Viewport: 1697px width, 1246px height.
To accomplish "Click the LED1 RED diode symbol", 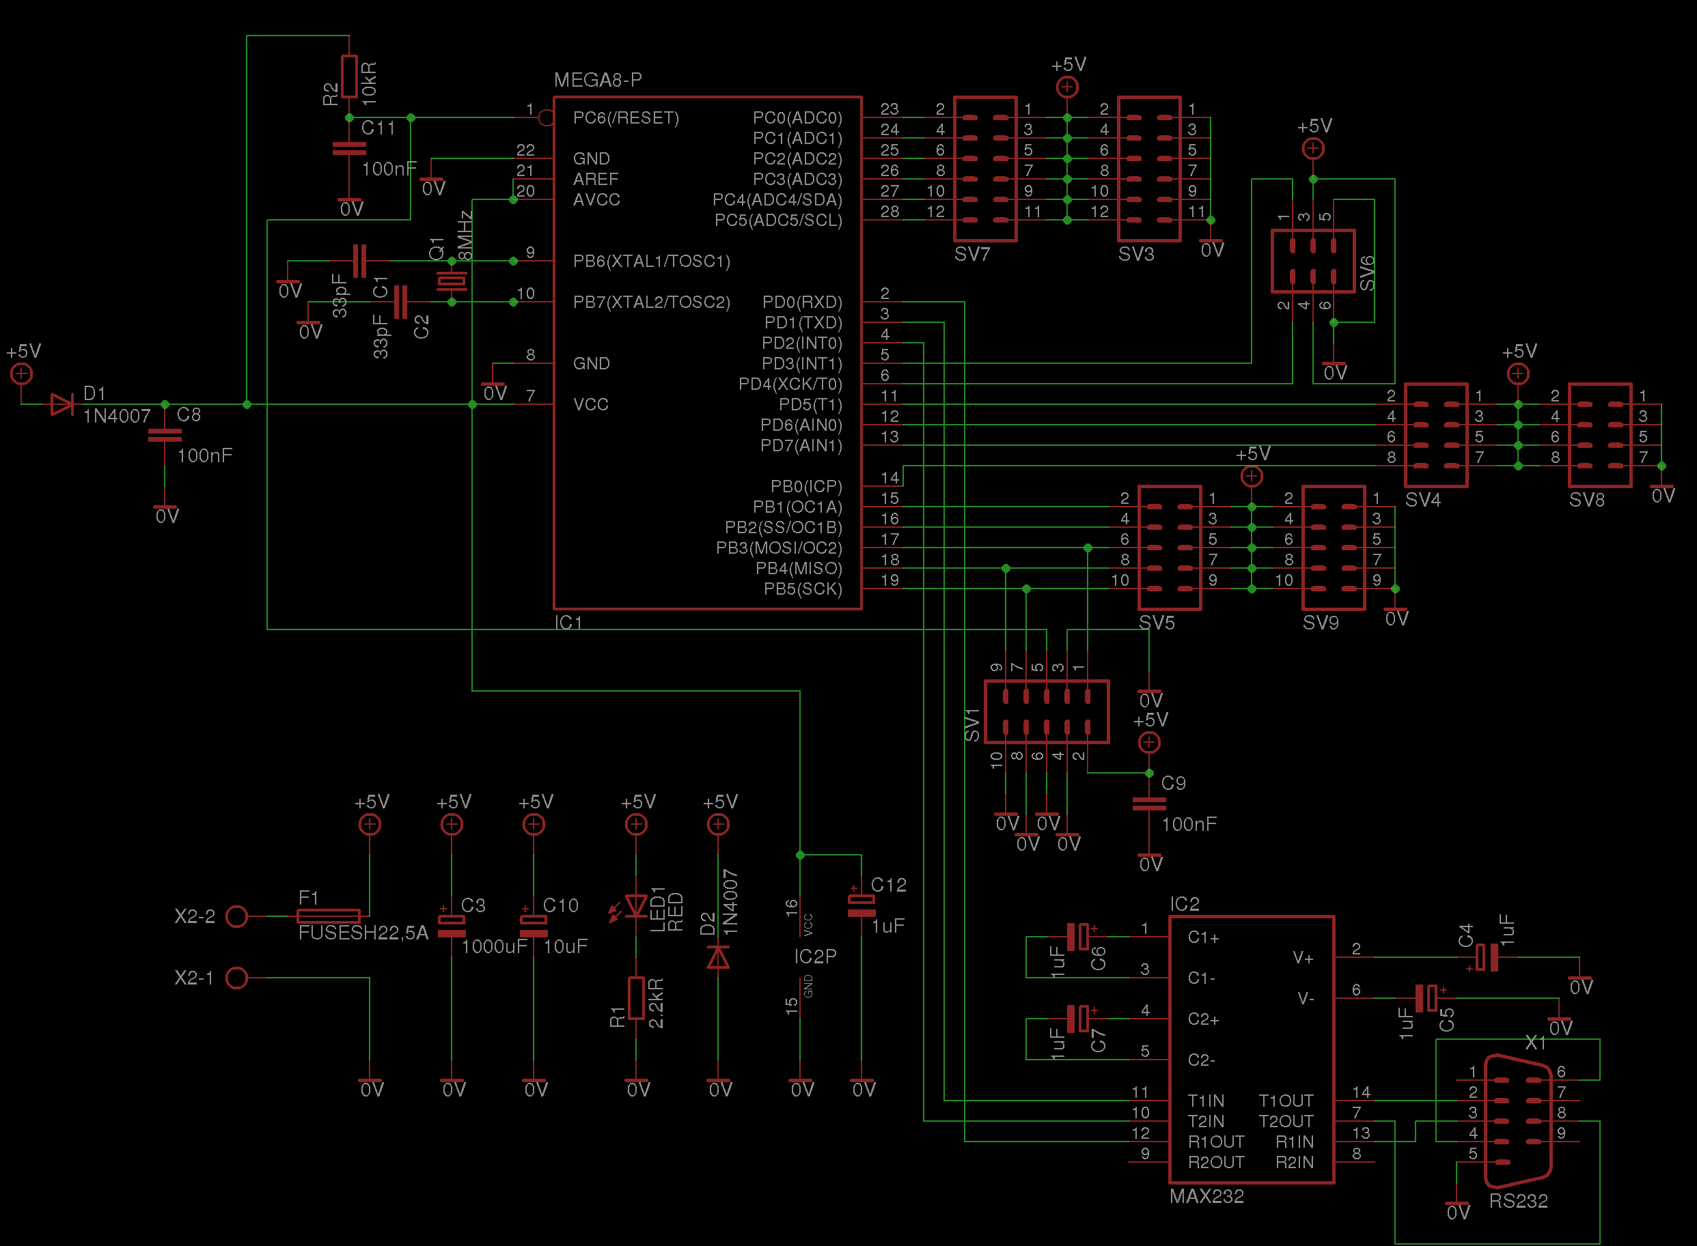I will 636,907.
